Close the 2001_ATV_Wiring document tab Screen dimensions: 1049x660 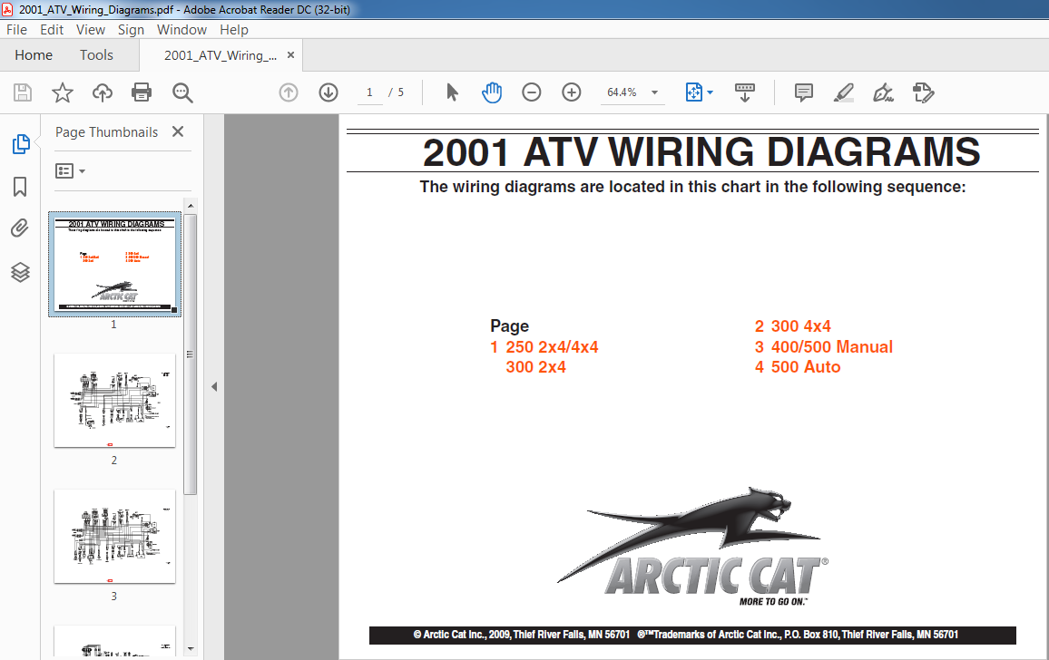pyautogui.click(x=290, y=54)
